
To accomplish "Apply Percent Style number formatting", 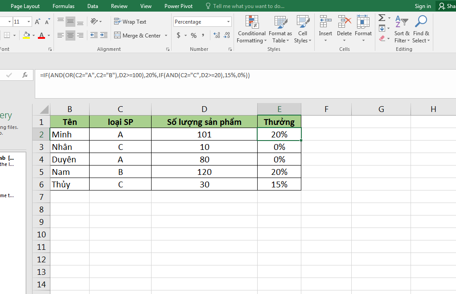I will pos(193,35).
